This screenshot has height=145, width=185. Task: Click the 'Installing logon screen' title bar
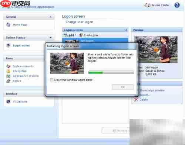pyautogui.click(x=92, y=46)
